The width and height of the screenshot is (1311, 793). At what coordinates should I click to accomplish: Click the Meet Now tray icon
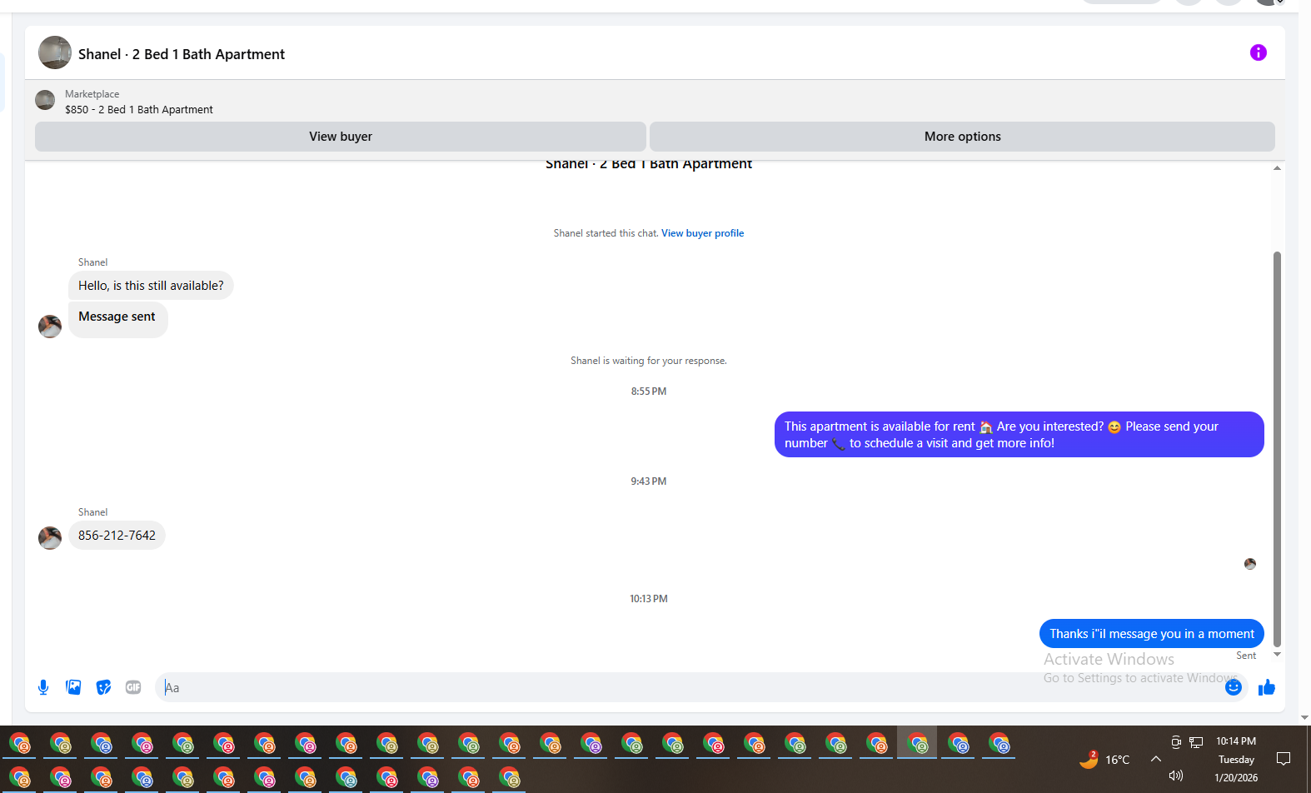pyautogui.click(x=1176, y=741)
